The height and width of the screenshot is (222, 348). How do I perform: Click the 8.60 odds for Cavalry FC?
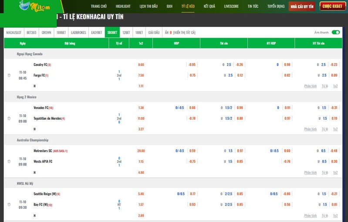point(141,64)
